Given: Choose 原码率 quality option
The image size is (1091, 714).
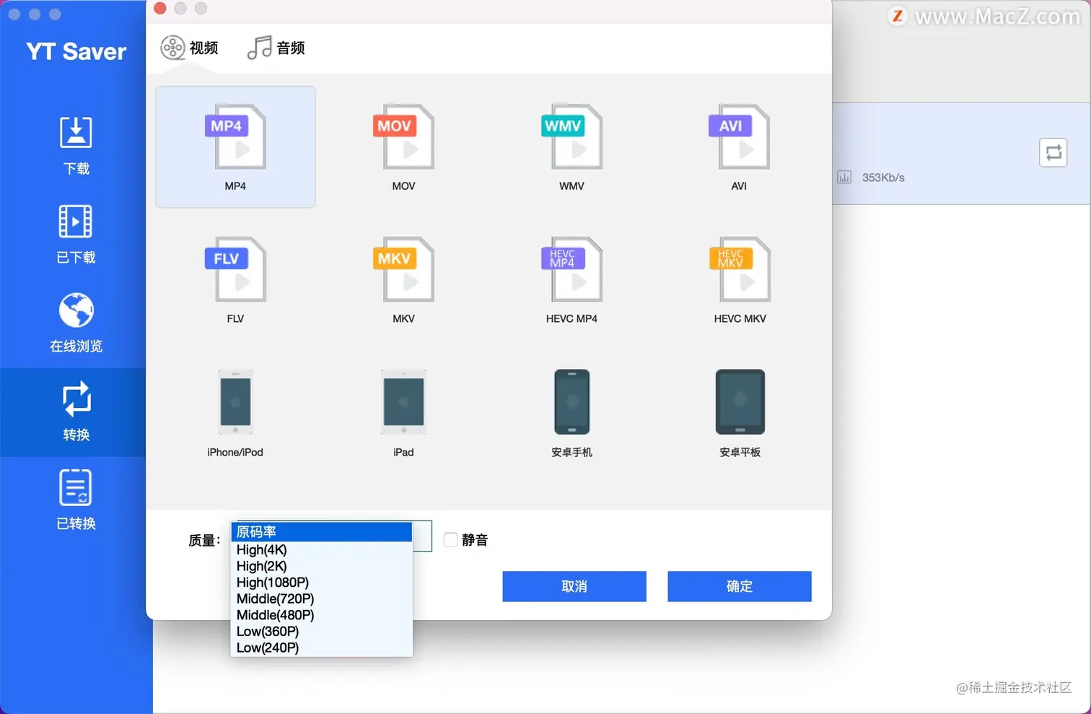Looking at the screenshot, I should click(321, 532).
